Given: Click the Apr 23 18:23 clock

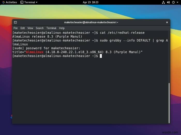Looking at the screenshot, I should (x=90, y=2).
